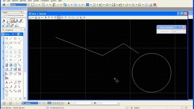194x109 pixels.
Task: Open the Tools menu
Action: tap(30, 1)
